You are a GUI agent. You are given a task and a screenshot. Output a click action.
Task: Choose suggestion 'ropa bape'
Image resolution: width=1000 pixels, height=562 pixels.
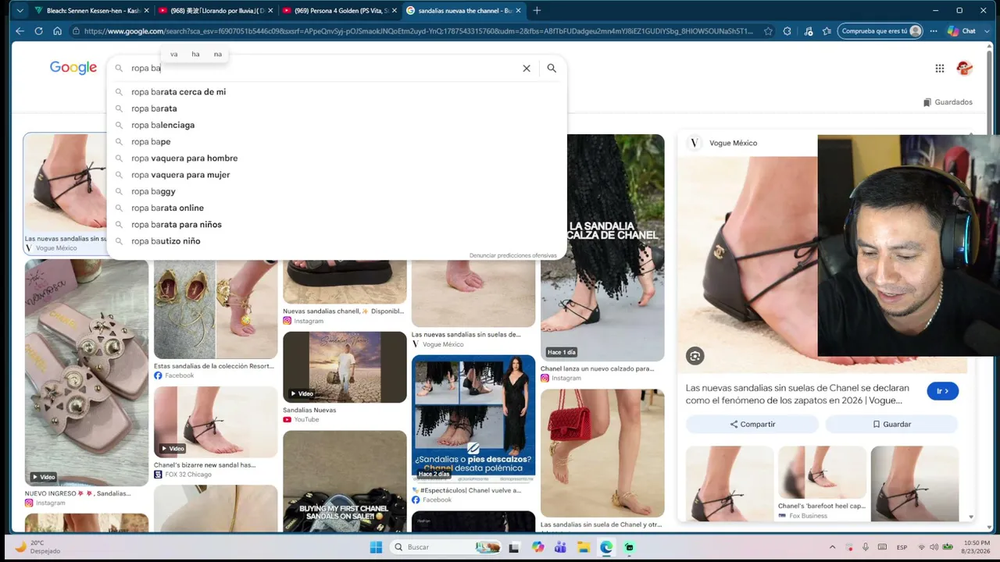(x=337, y=142)
